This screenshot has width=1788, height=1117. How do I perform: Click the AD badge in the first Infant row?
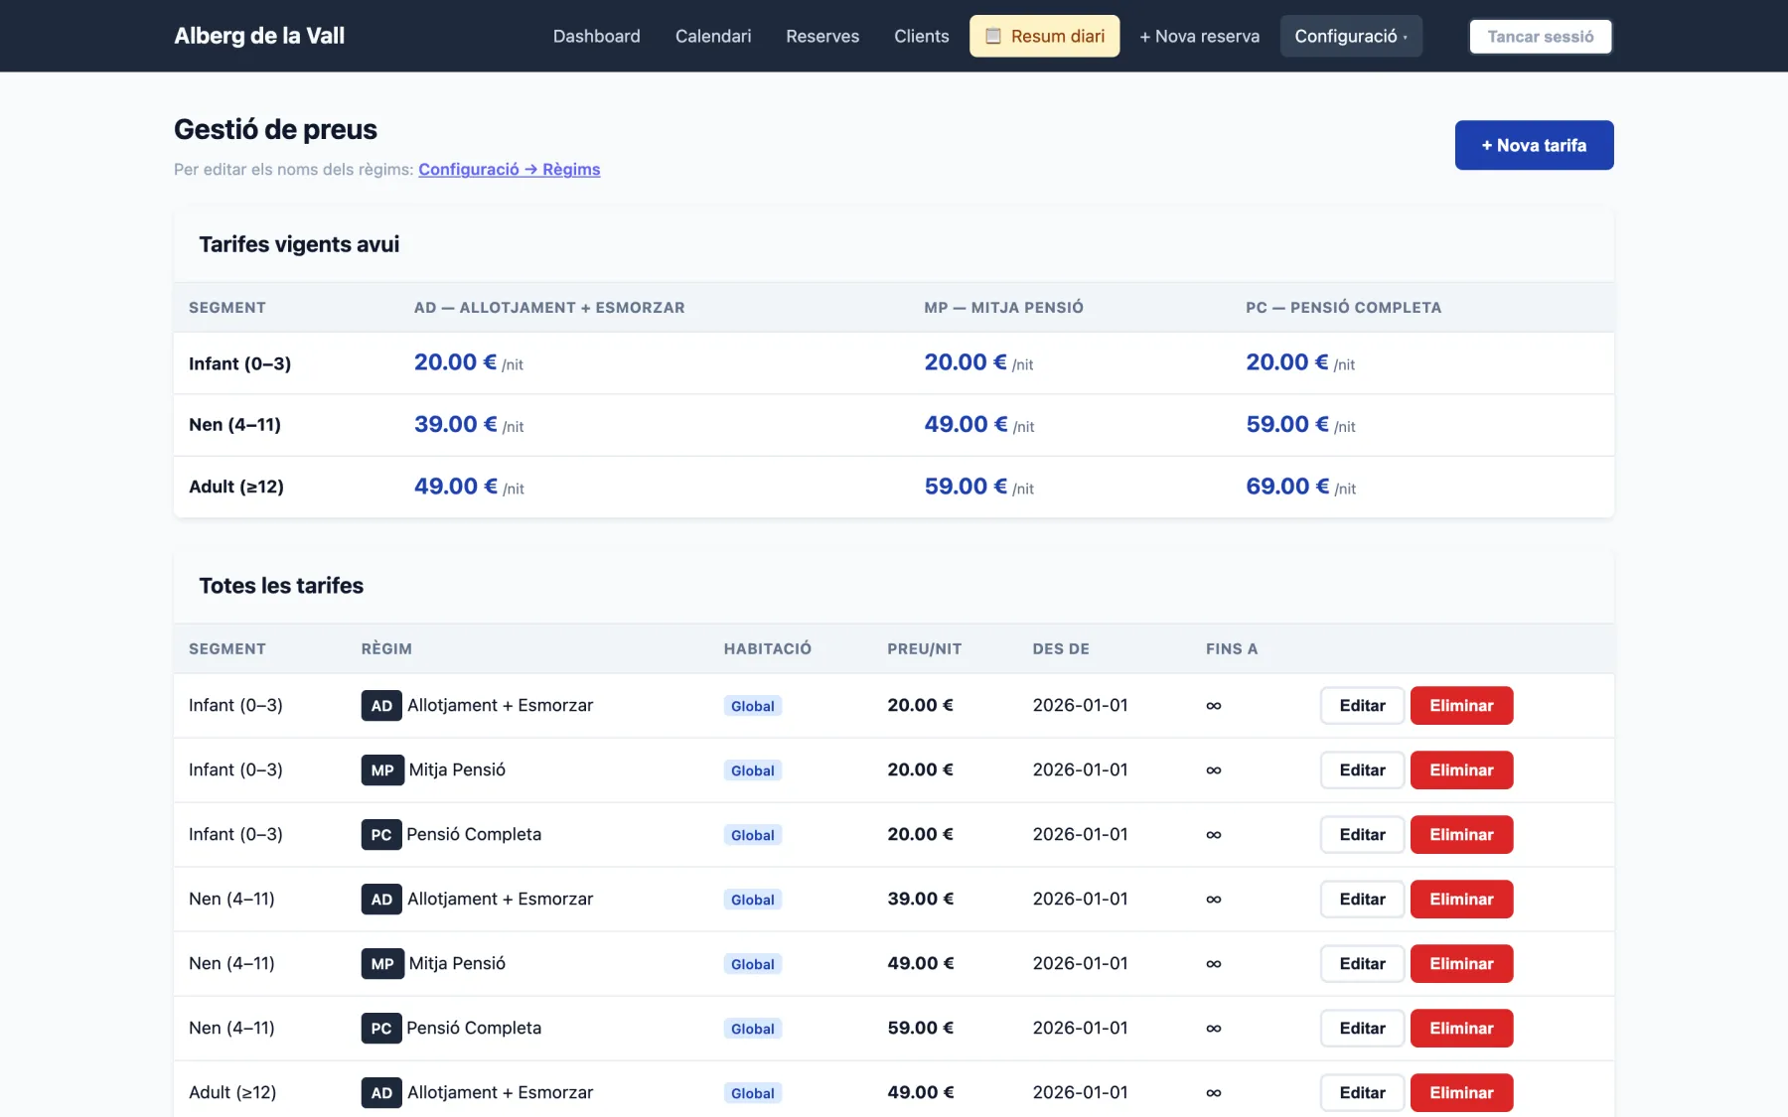tap(381, 705)
